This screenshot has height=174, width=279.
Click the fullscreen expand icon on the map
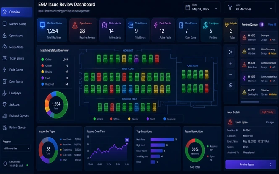pyautogui.click(x=231, y=52)
